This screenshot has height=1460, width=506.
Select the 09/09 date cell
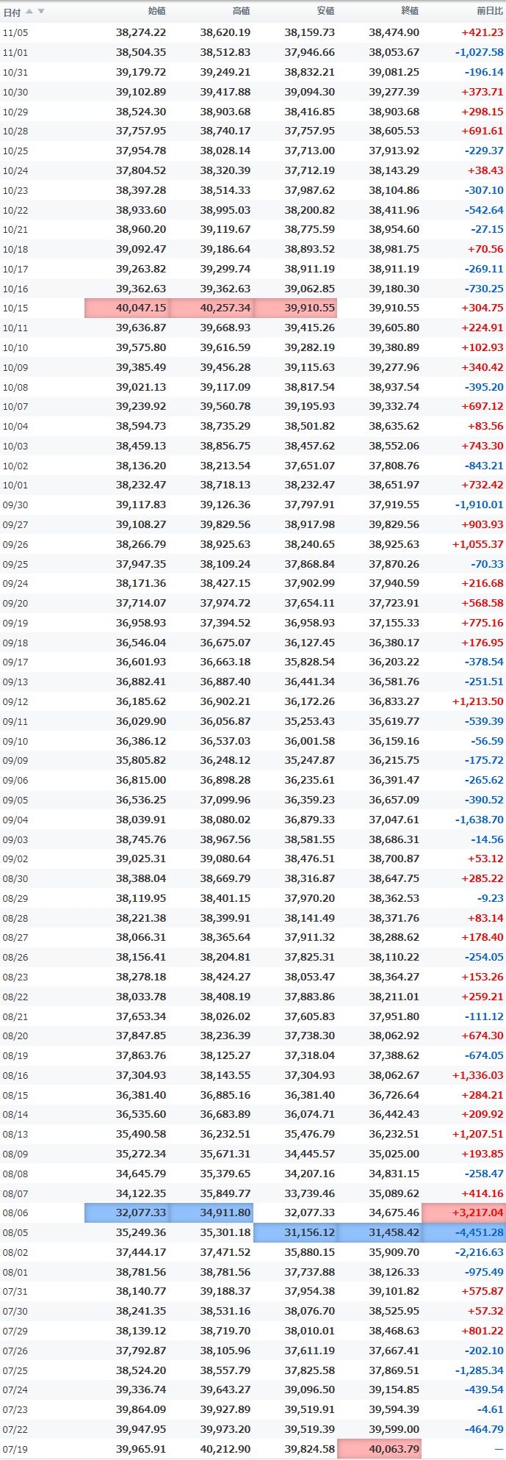(x=15, y=761)
